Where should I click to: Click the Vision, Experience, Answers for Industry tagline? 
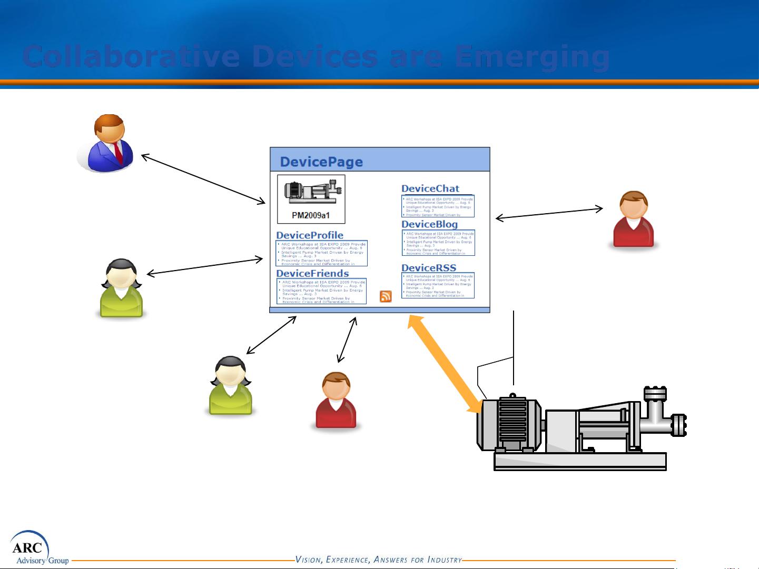pyautogui.click(x=378, y=560)
